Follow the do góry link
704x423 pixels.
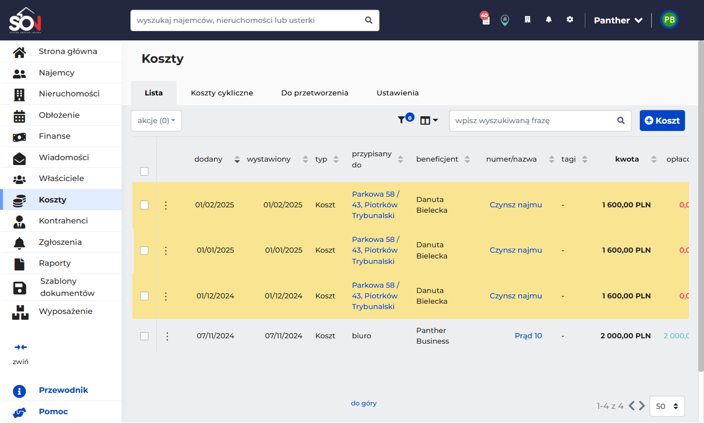click(364, 403)
